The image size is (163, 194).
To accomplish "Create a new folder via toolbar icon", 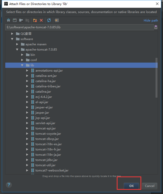I will [x=35, y=21].
